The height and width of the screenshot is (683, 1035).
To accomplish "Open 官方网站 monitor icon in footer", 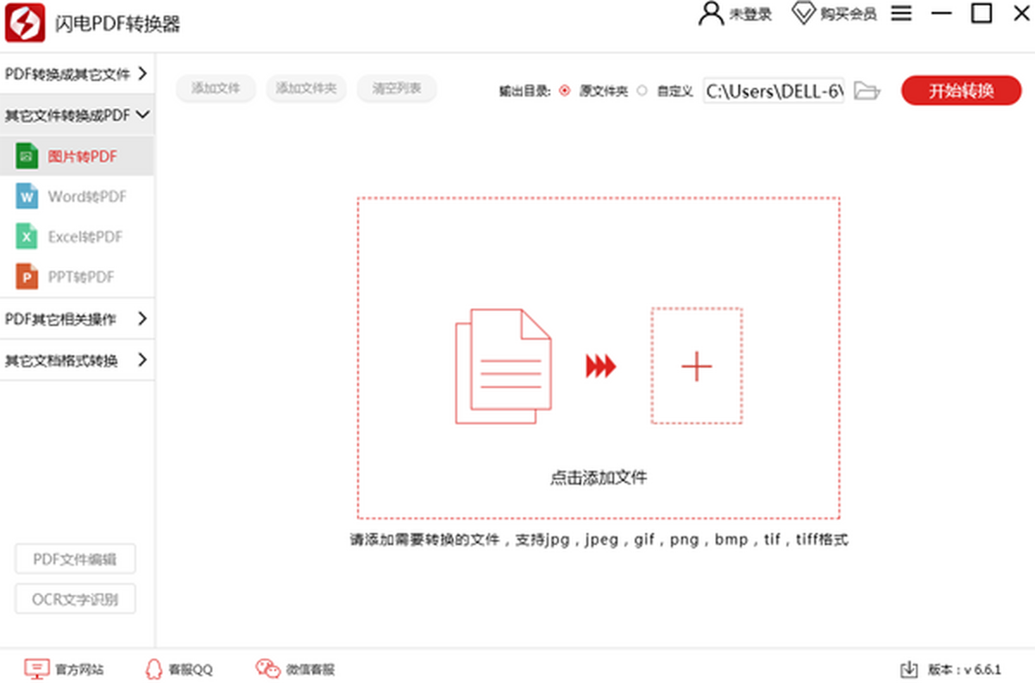I will 36,668.
